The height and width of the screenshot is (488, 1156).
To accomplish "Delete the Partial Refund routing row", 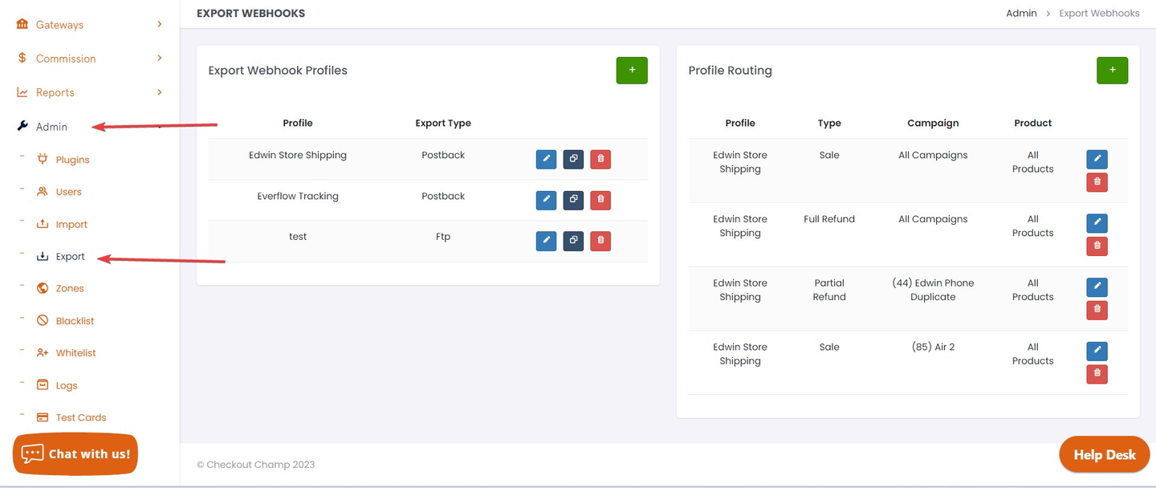I will (x=1097, y=310).
